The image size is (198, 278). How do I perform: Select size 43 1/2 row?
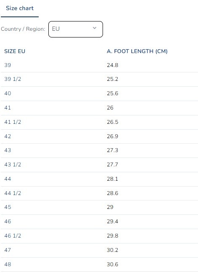(x=99, y=165)
